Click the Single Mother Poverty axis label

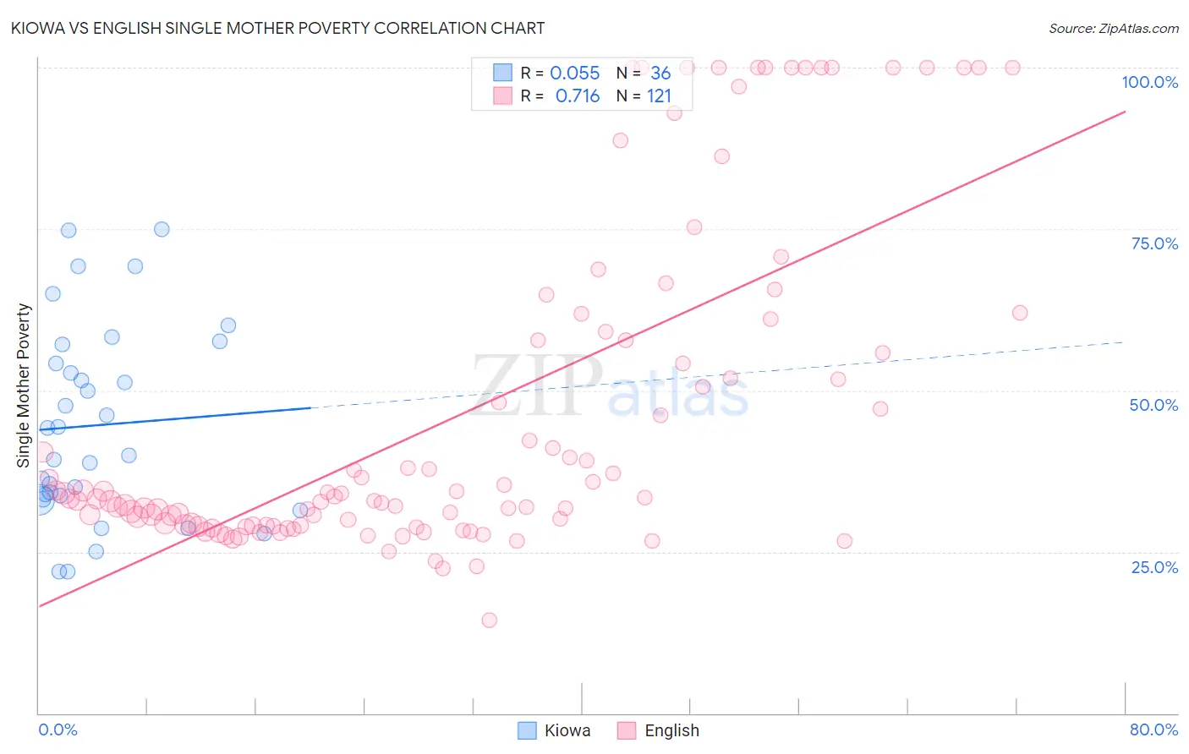24,385
